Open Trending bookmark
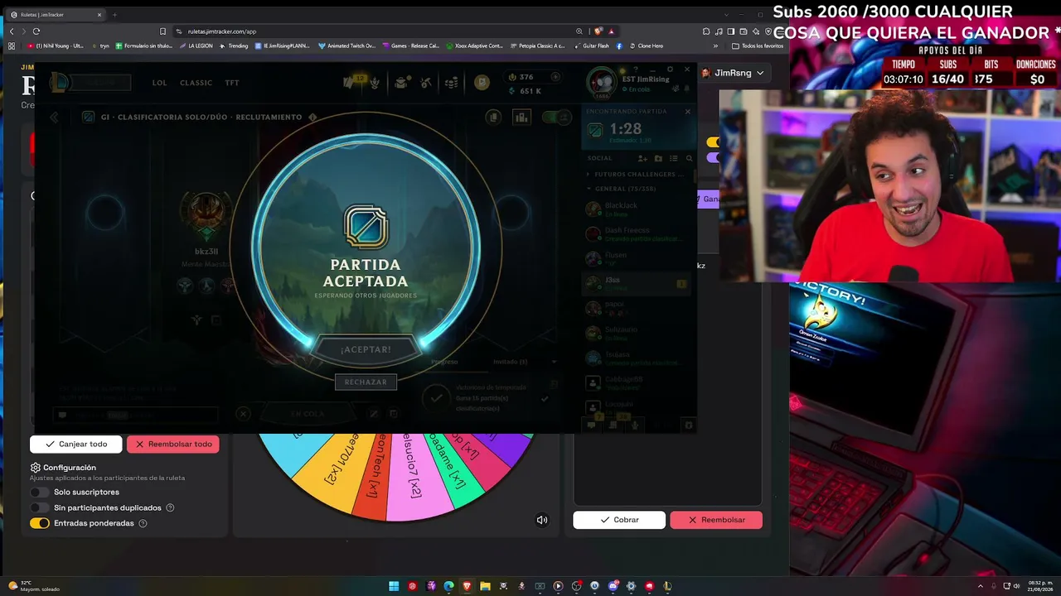1061x596 pixels. (234, 46)
